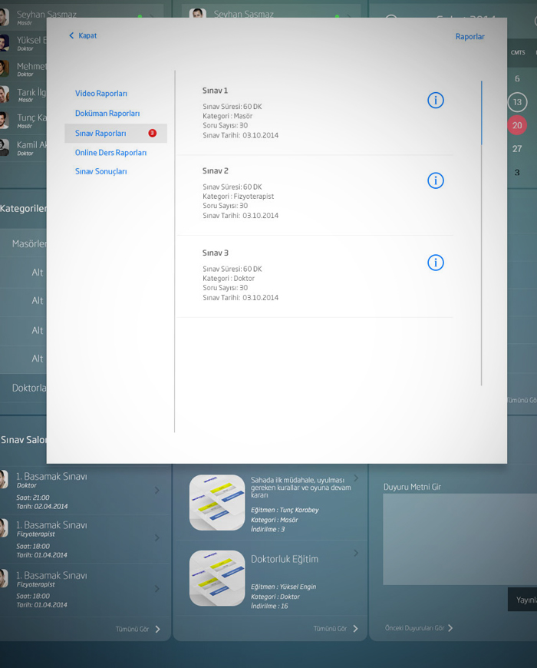Open Online Ders Raporları section
Image resolution: width=537 pixels, height=668 pixels.
point(110,153)
